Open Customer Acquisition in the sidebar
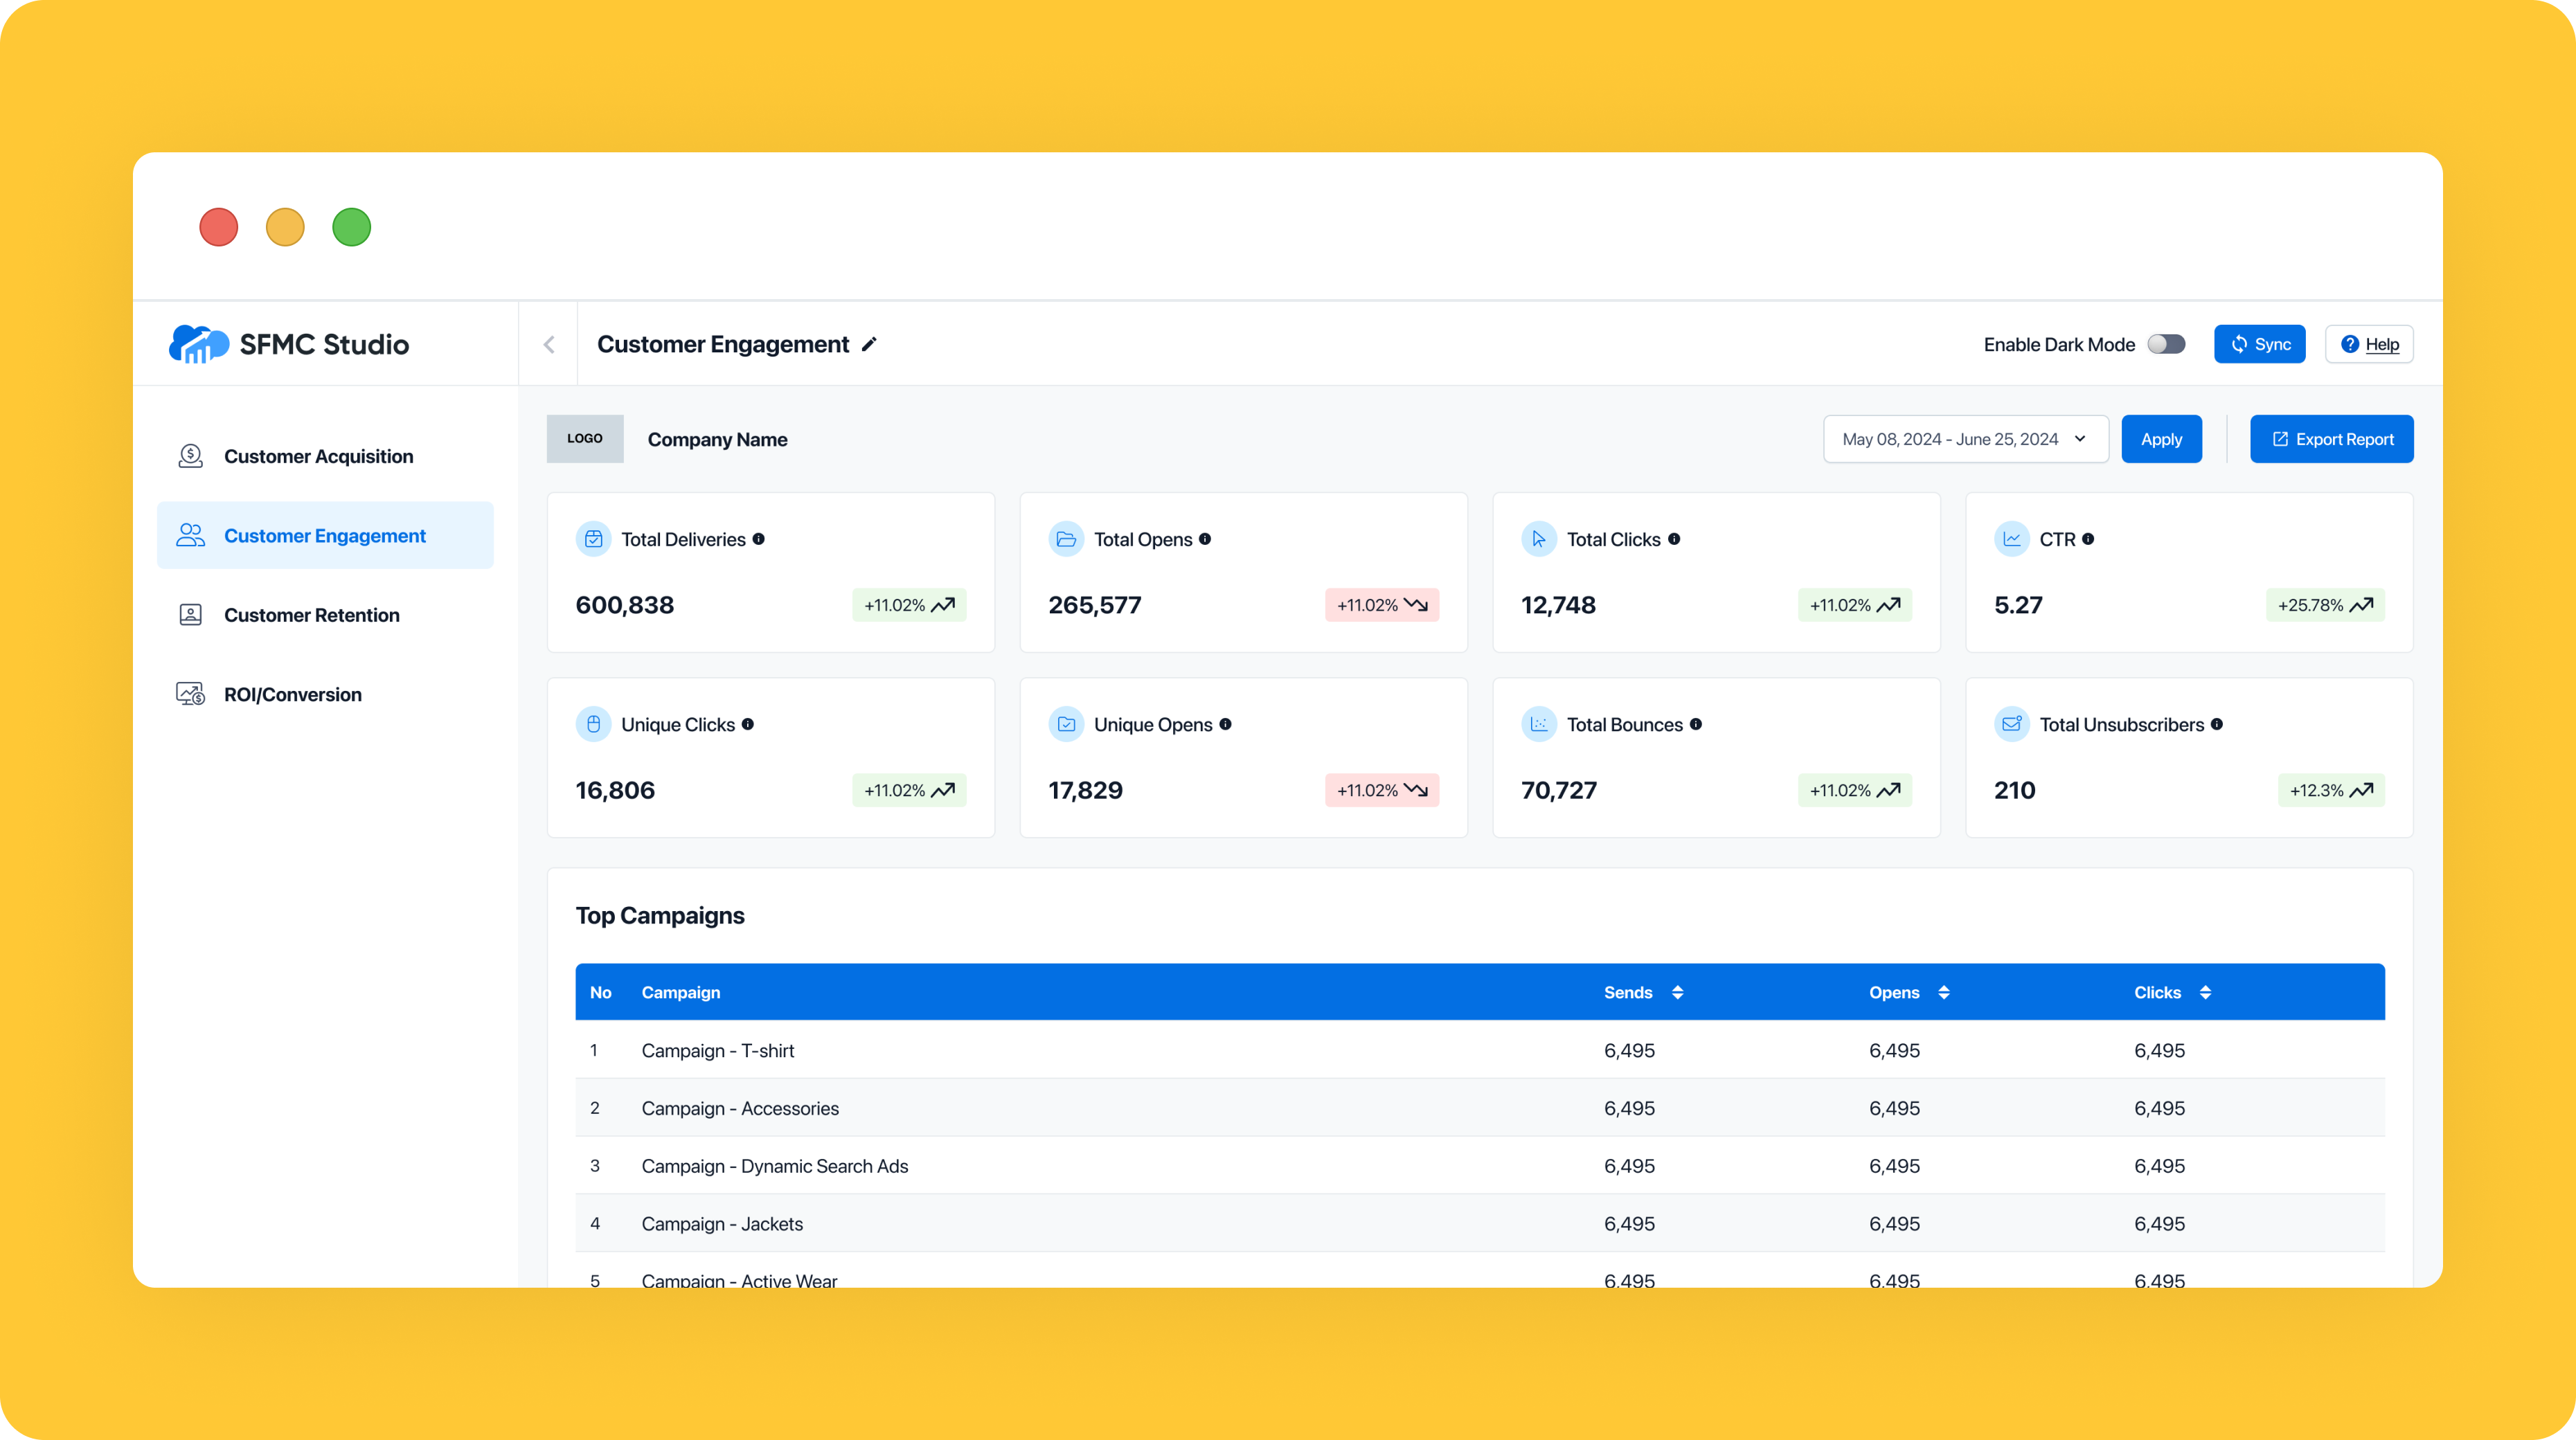Screen dimensions: 2576x1440 (325, 456)
